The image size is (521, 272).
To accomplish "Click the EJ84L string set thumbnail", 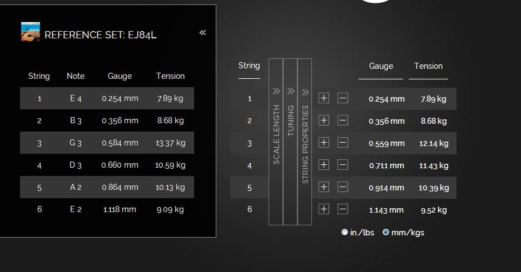I will 31,32.
